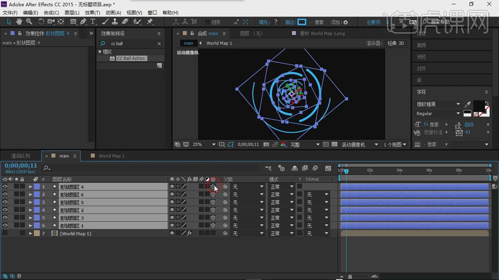Expand properties of 形状图层 4 layer
Viewport: 499px width, 280px height.
pos(30,187)
